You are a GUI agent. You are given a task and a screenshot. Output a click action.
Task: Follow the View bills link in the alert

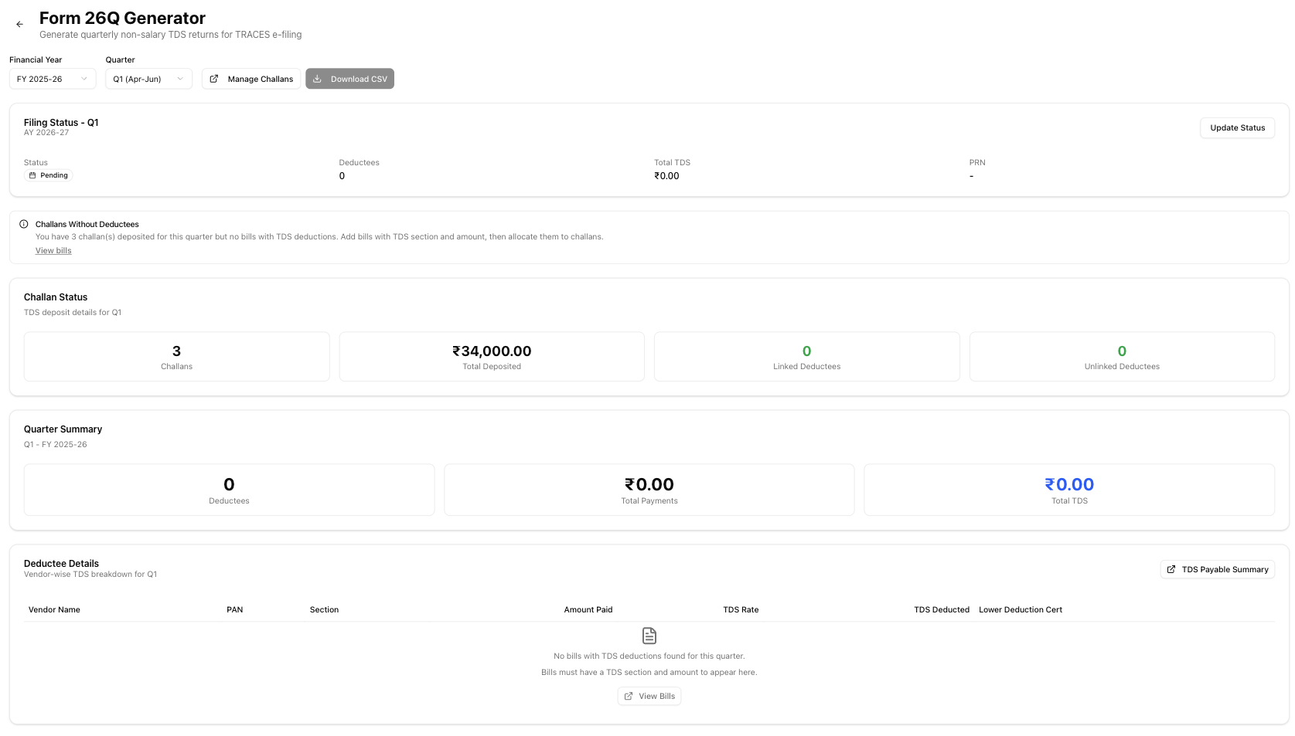tap(53, 251)
